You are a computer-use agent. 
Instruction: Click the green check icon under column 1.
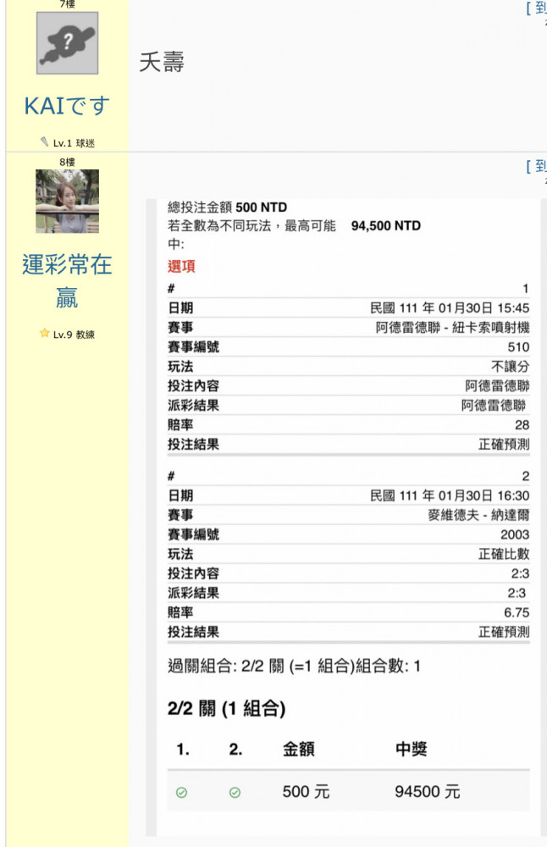point(181,793)
